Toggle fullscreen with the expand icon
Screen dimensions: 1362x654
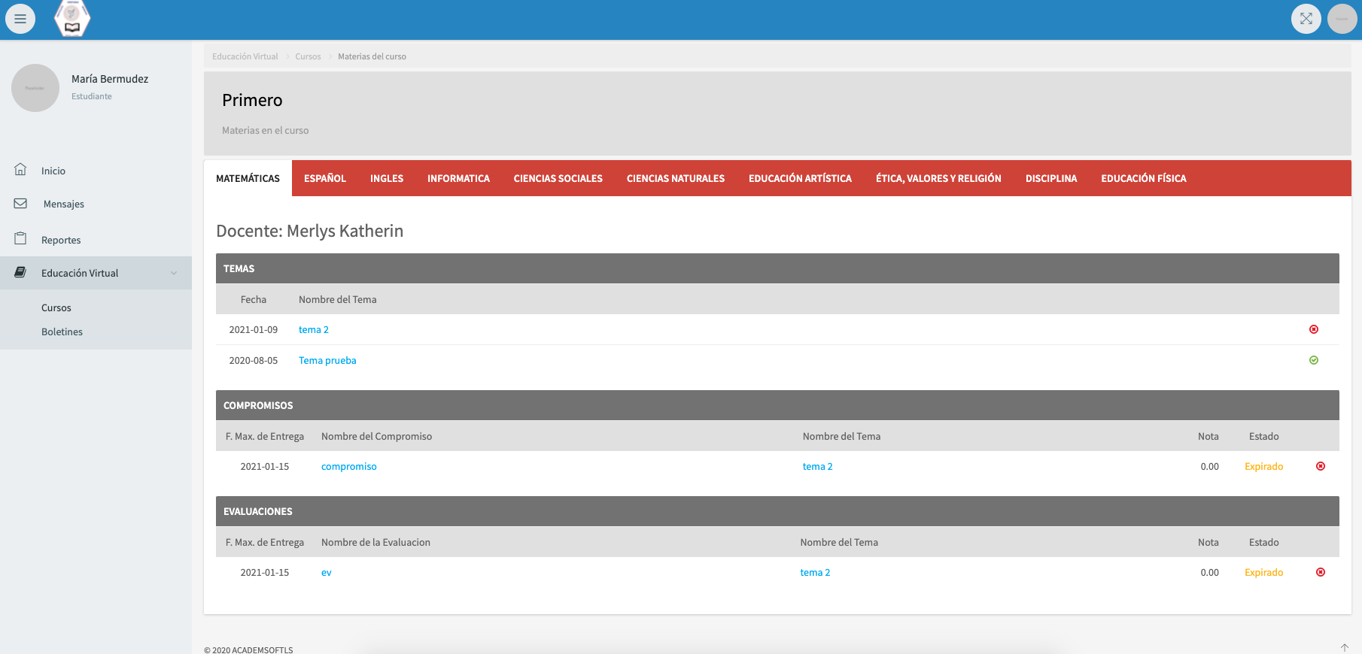coord(1306,19)
